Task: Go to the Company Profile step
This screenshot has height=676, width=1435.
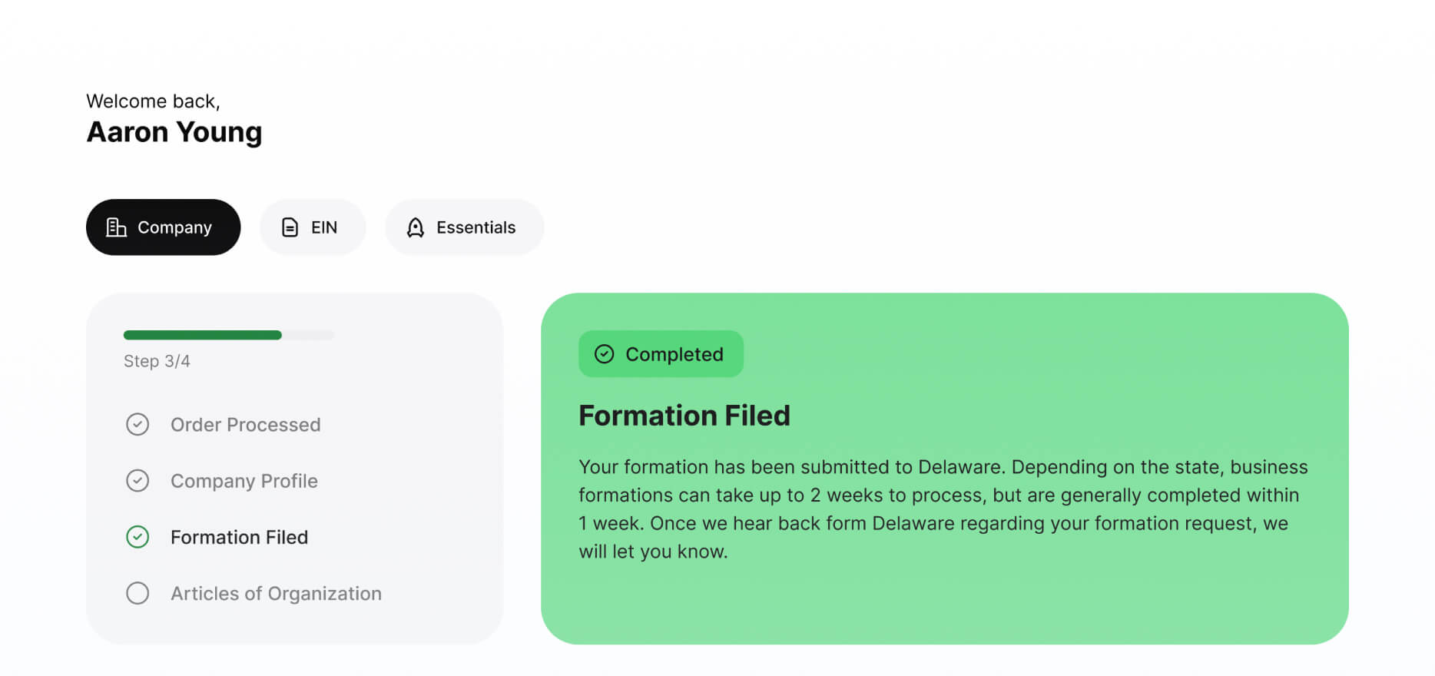Action: [244, 481]
